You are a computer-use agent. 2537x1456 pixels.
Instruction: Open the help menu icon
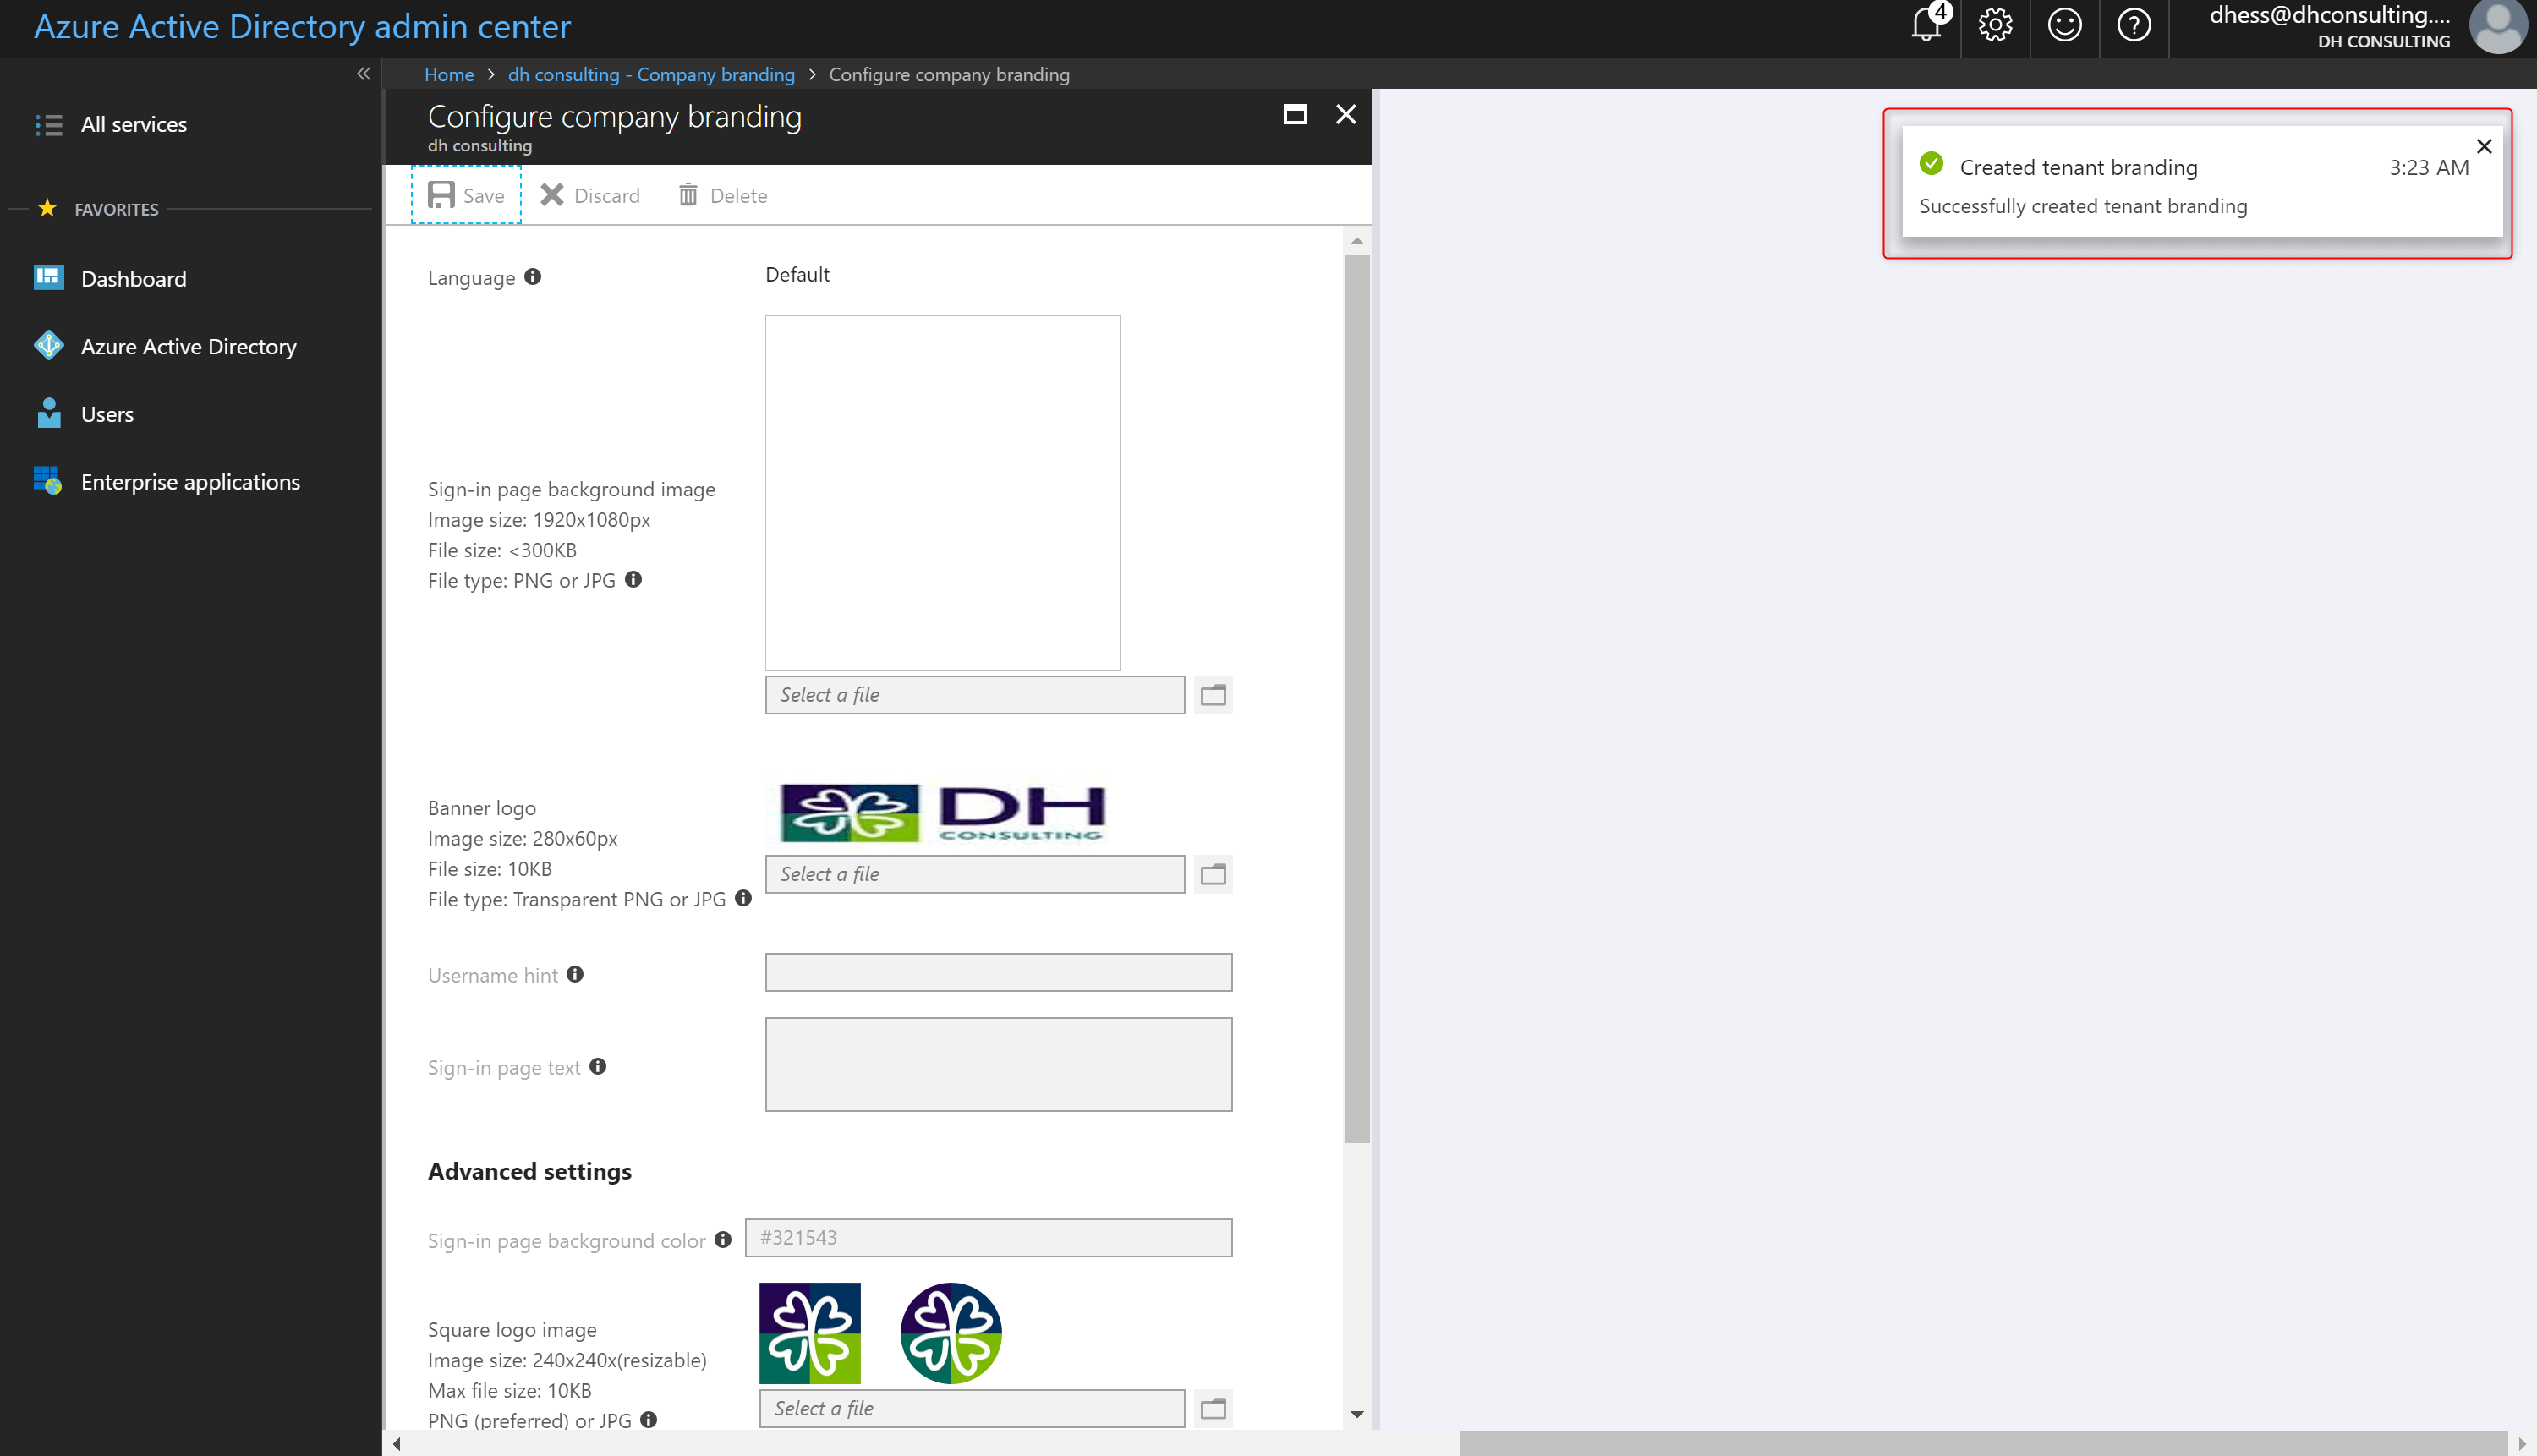click(2134, 27)
